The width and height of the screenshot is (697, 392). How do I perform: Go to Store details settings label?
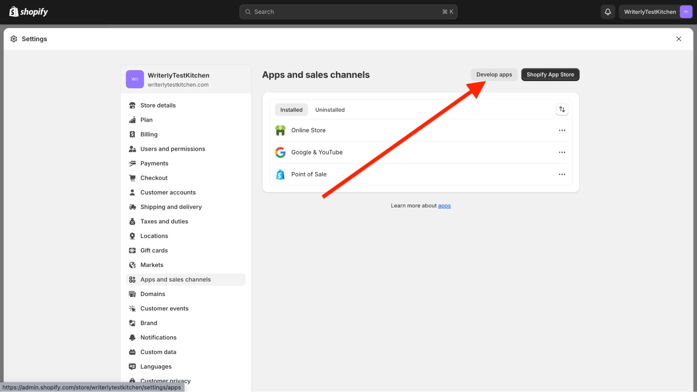[158, 105]
